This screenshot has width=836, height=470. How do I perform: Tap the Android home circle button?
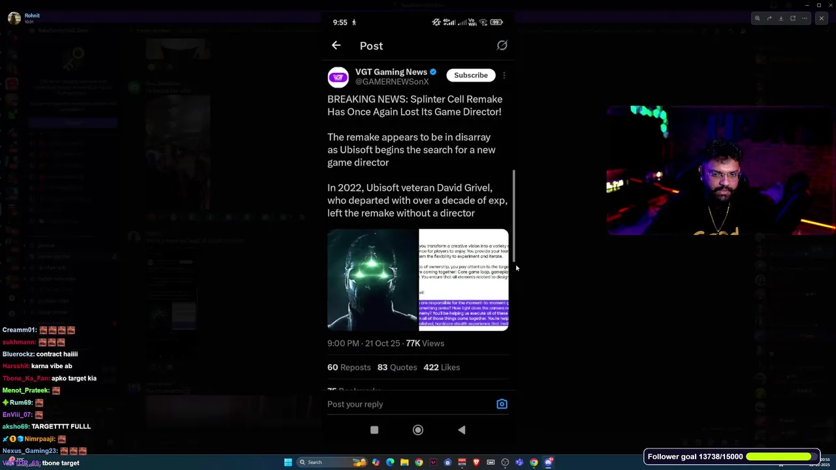[x=418, y=430]
